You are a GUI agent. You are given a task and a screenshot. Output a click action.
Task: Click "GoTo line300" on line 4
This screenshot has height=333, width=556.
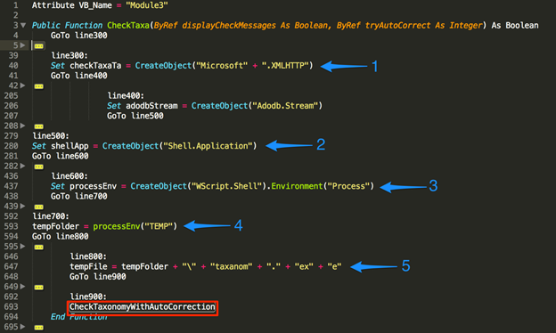tap(78, 35)
